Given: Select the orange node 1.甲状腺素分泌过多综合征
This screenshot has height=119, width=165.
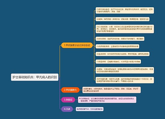Looking at the screenshot, I should click(77, 45).
